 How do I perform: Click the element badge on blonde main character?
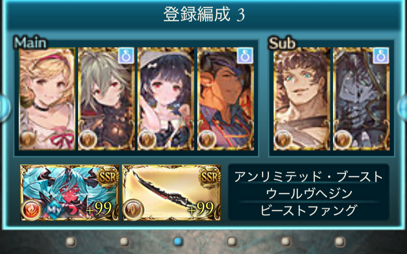tap(28, 139)
